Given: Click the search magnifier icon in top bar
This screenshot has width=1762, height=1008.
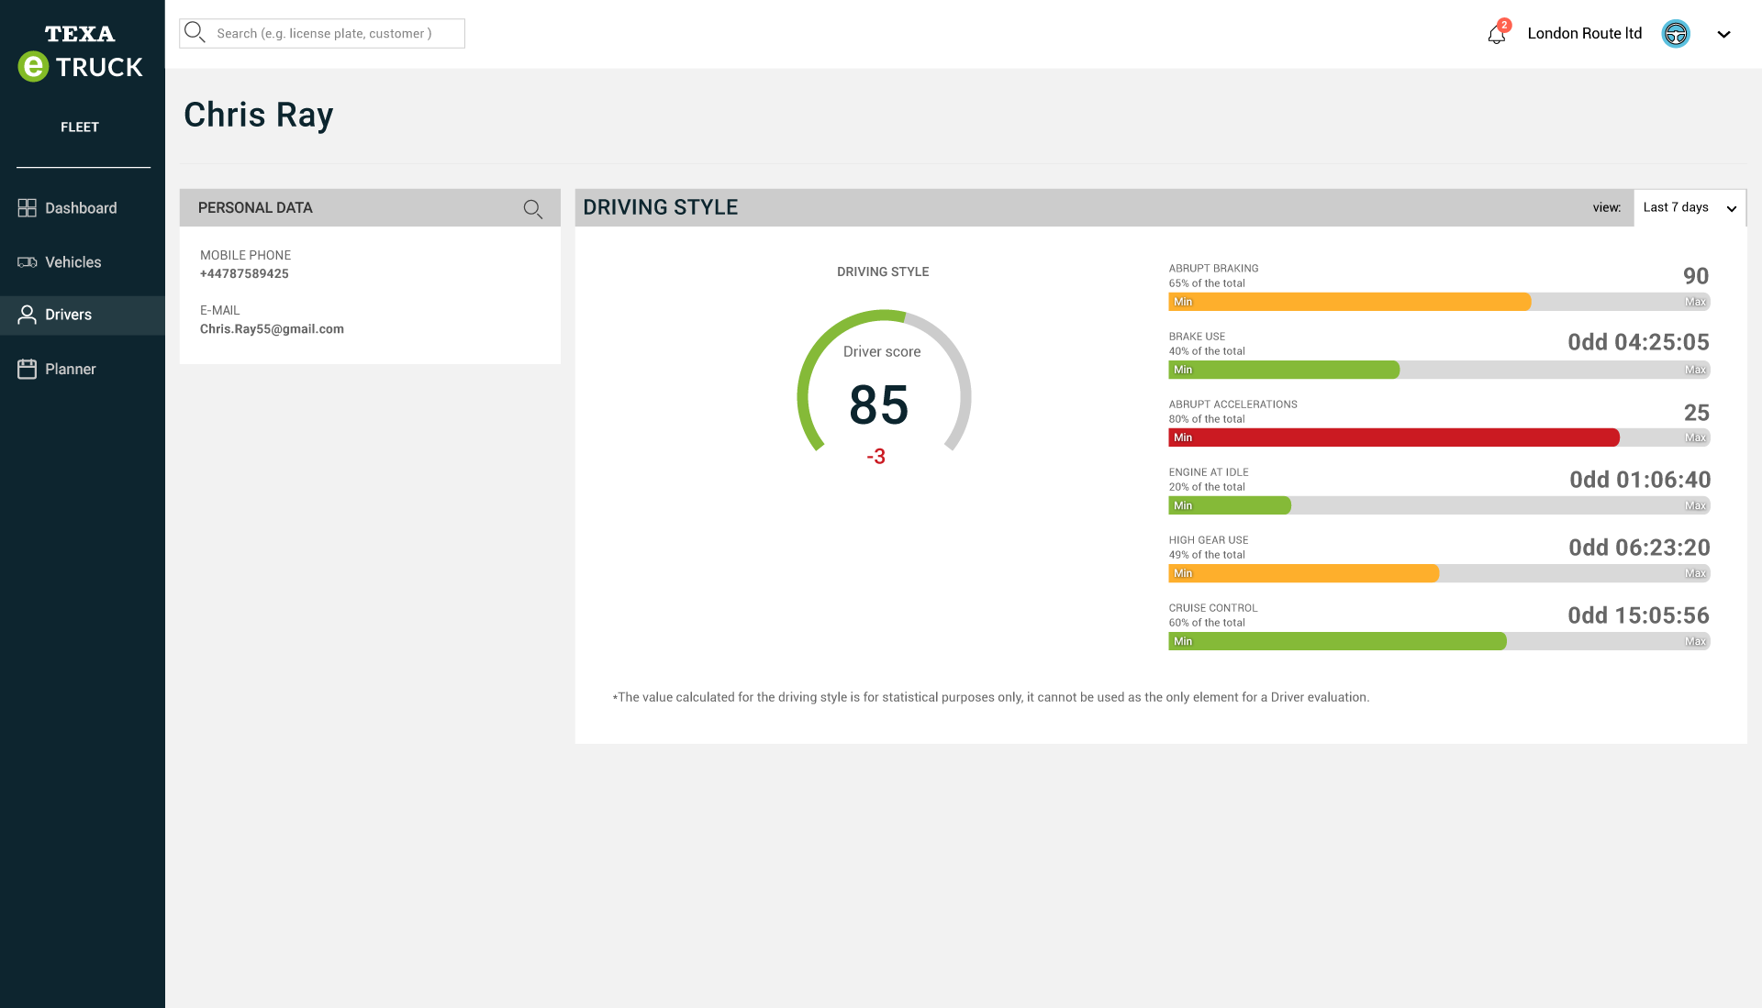Looking at the screenshot, I should 195,33.
